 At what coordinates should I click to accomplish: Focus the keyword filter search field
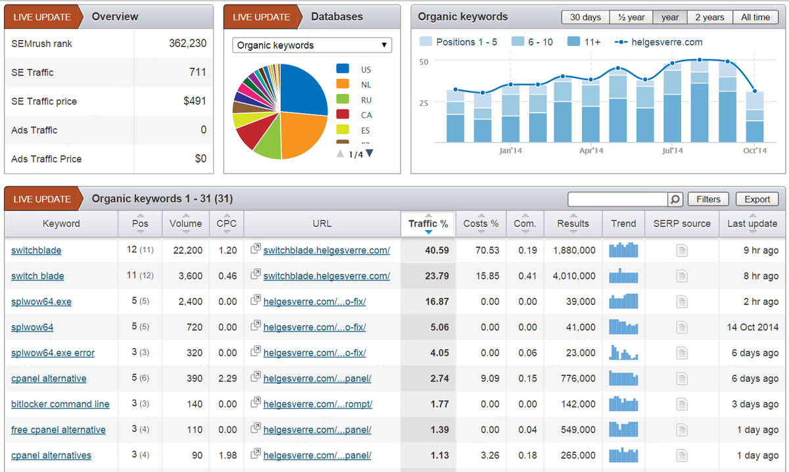click(x=617, y=199)
